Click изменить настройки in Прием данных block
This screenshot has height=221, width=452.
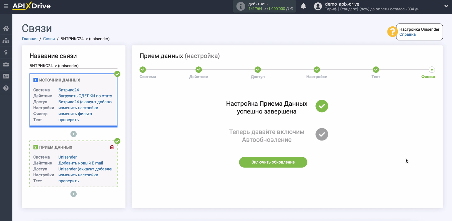coord(78,175)
